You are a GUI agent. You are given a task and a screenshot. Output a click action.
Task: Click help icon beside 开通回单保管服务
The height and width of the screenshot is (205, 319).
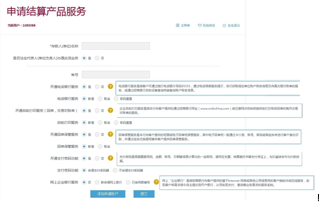click(110, 135)
